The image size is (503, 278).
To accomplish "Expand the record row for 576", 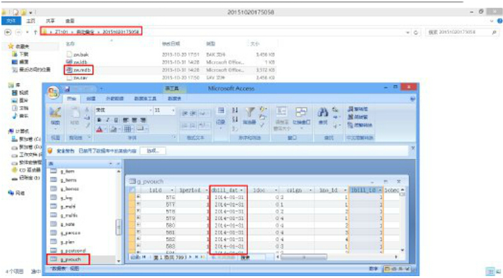I will 138,197.
